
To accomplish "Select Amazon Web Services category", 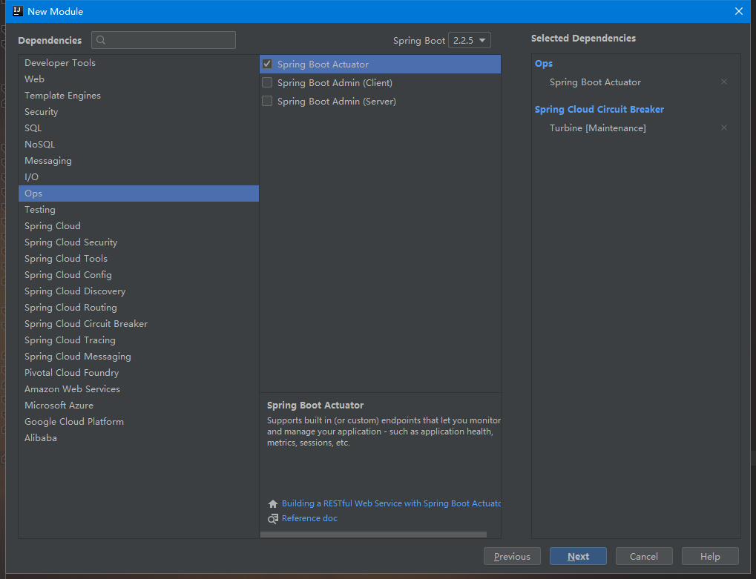I will [139, 389].
